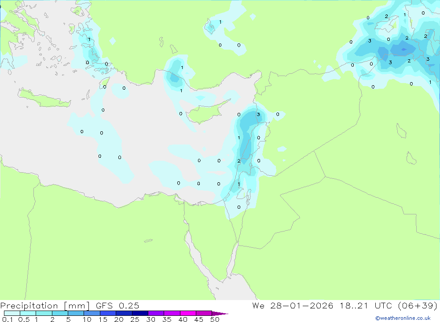Click the '50' legend scale label
This screenshot has height=322, width=440.
tap(215, 319)
